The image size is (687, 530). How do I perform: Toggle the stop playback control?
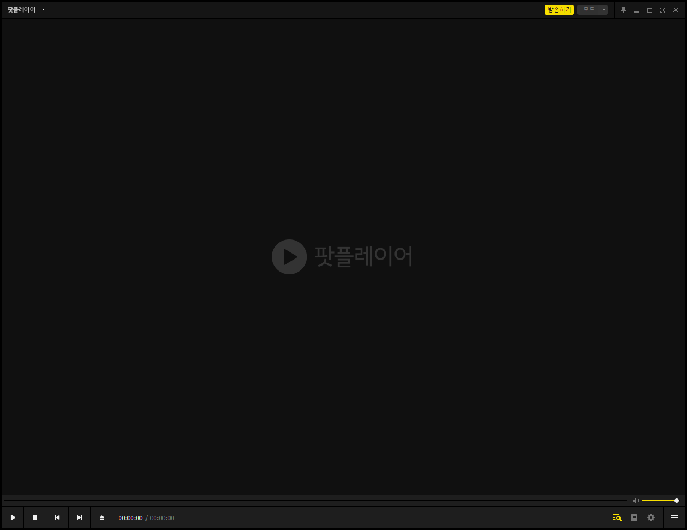click(x=34, y=517)
